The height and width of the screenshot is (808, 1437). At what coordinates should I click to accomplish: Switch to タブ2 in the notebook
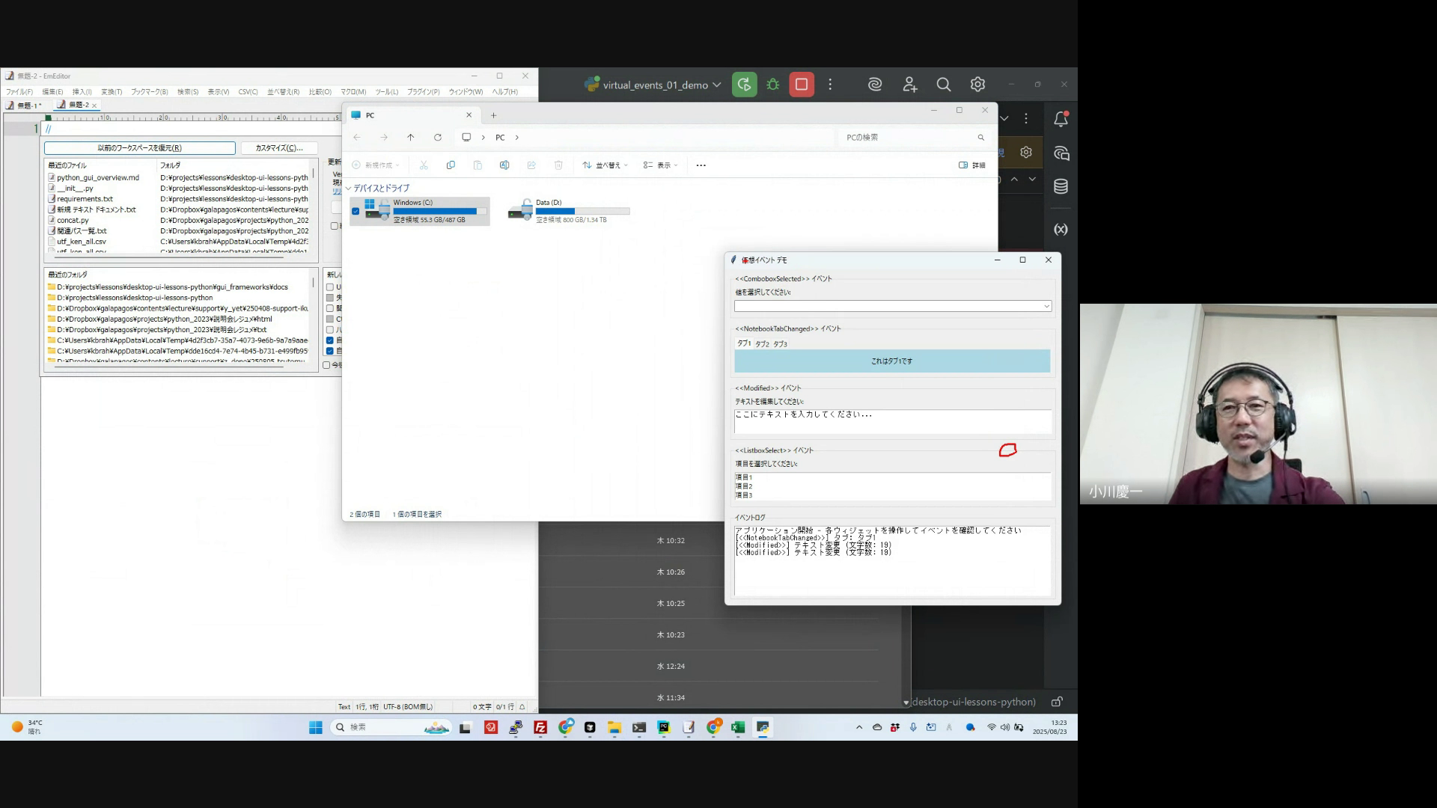point(762,344)
